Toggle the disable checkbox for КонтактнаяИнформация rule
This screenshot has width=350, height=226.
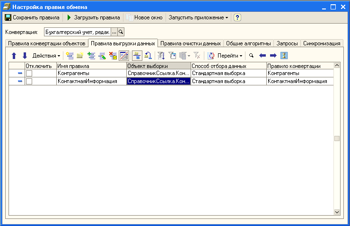pyautogui.click(x=29, y=82)
